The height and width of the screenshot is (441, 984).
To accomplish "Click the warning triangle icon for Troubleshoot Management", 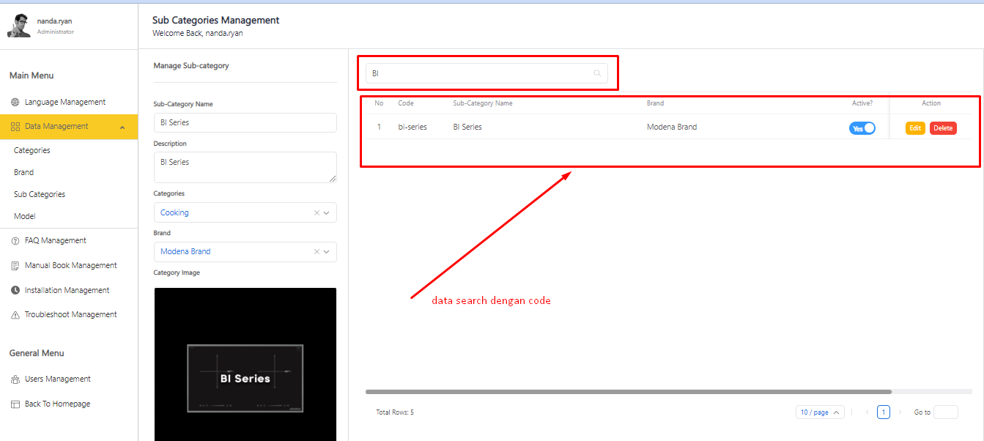I will [x=15, y=315].
